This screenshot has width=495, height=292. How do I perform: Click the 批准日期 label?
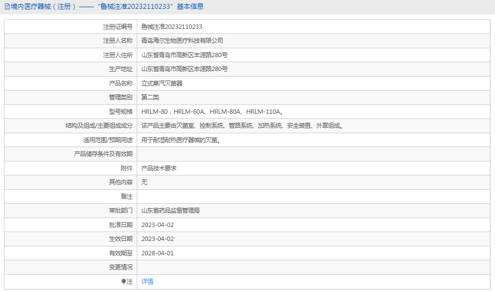point(121,225)
